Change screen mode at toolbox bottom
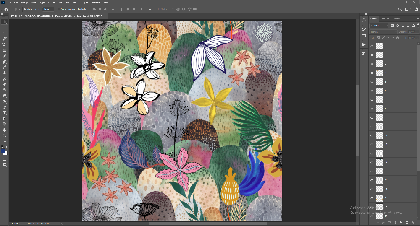The width and height of the screenshot is (420, 226). pyautogui.click(x=5, y=165)
